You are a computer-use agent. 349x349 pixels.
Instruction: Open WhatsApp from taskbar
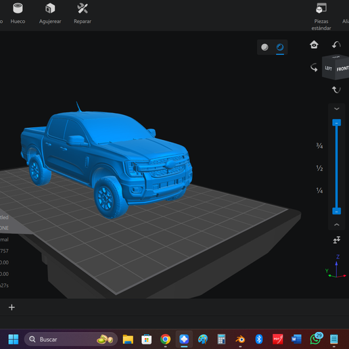pyautogui.click(x=316, y=338)
